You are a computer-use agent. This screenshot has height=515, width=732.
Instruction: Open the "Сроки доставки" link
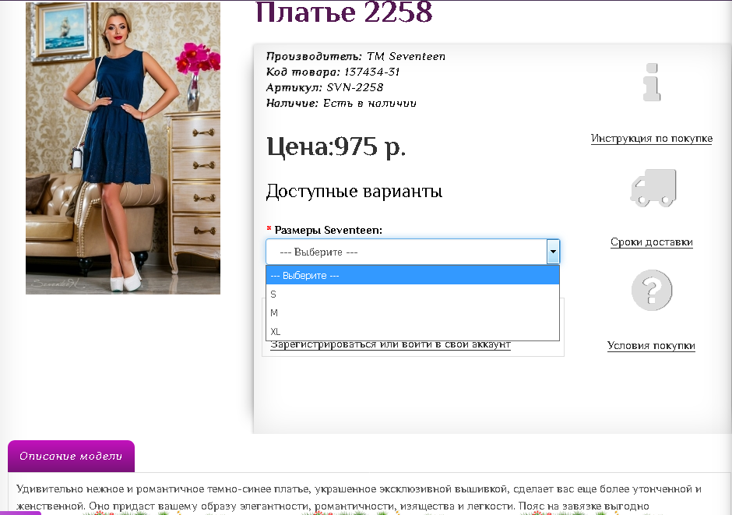(x=652, y=242)
